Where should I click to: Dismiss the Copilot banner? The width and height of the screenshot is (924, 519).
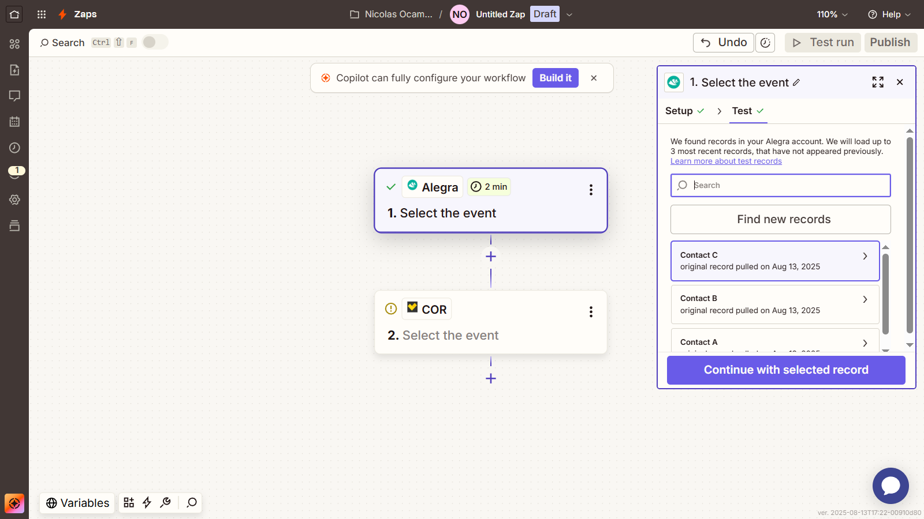tap(594, 78)
